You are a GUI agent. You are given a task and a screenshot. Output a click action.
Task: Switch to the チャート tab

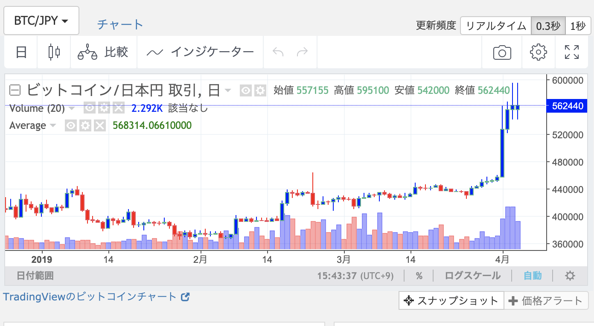point(120,24)
